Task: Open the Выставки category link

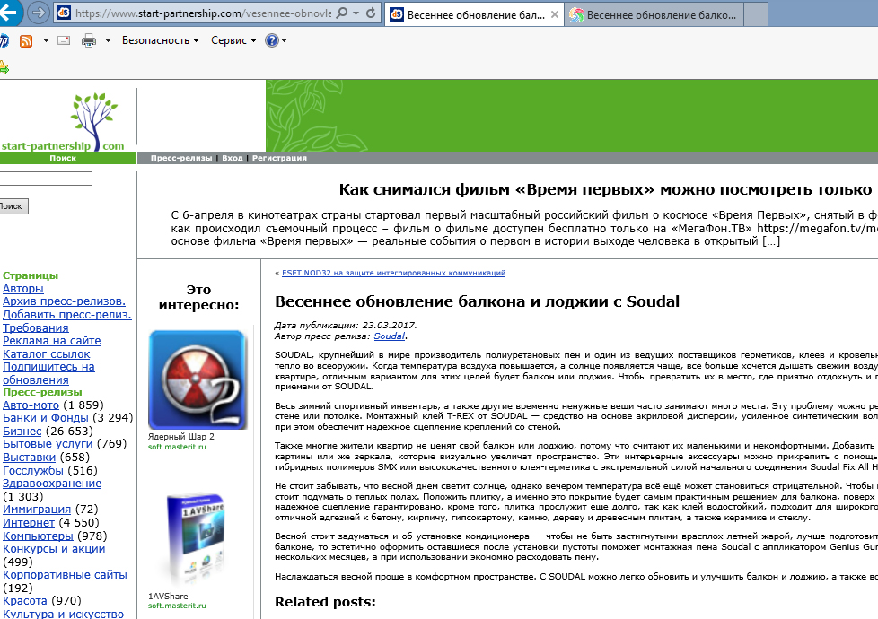Action: point(29,458)
